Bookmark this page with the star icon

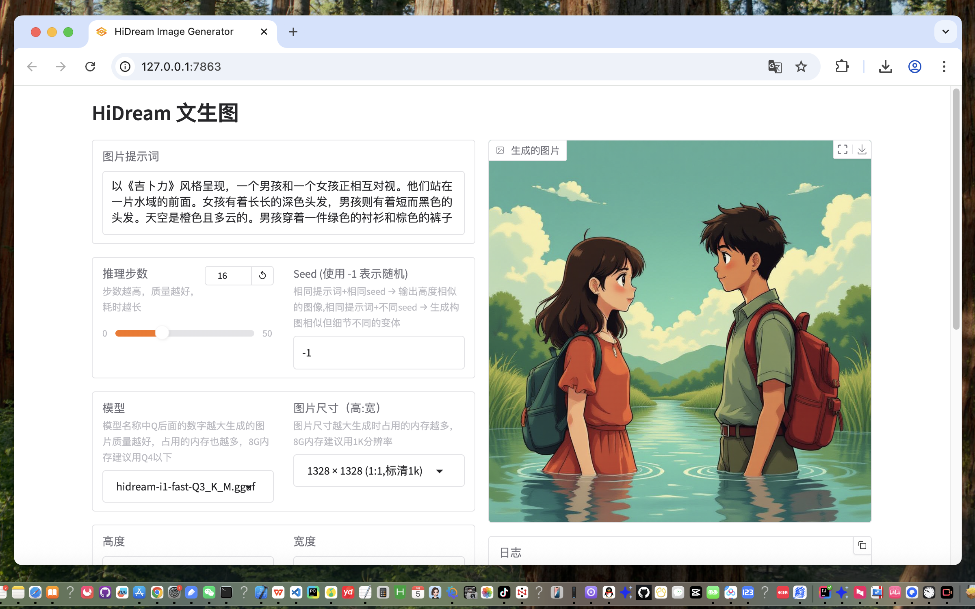(801, 67)
